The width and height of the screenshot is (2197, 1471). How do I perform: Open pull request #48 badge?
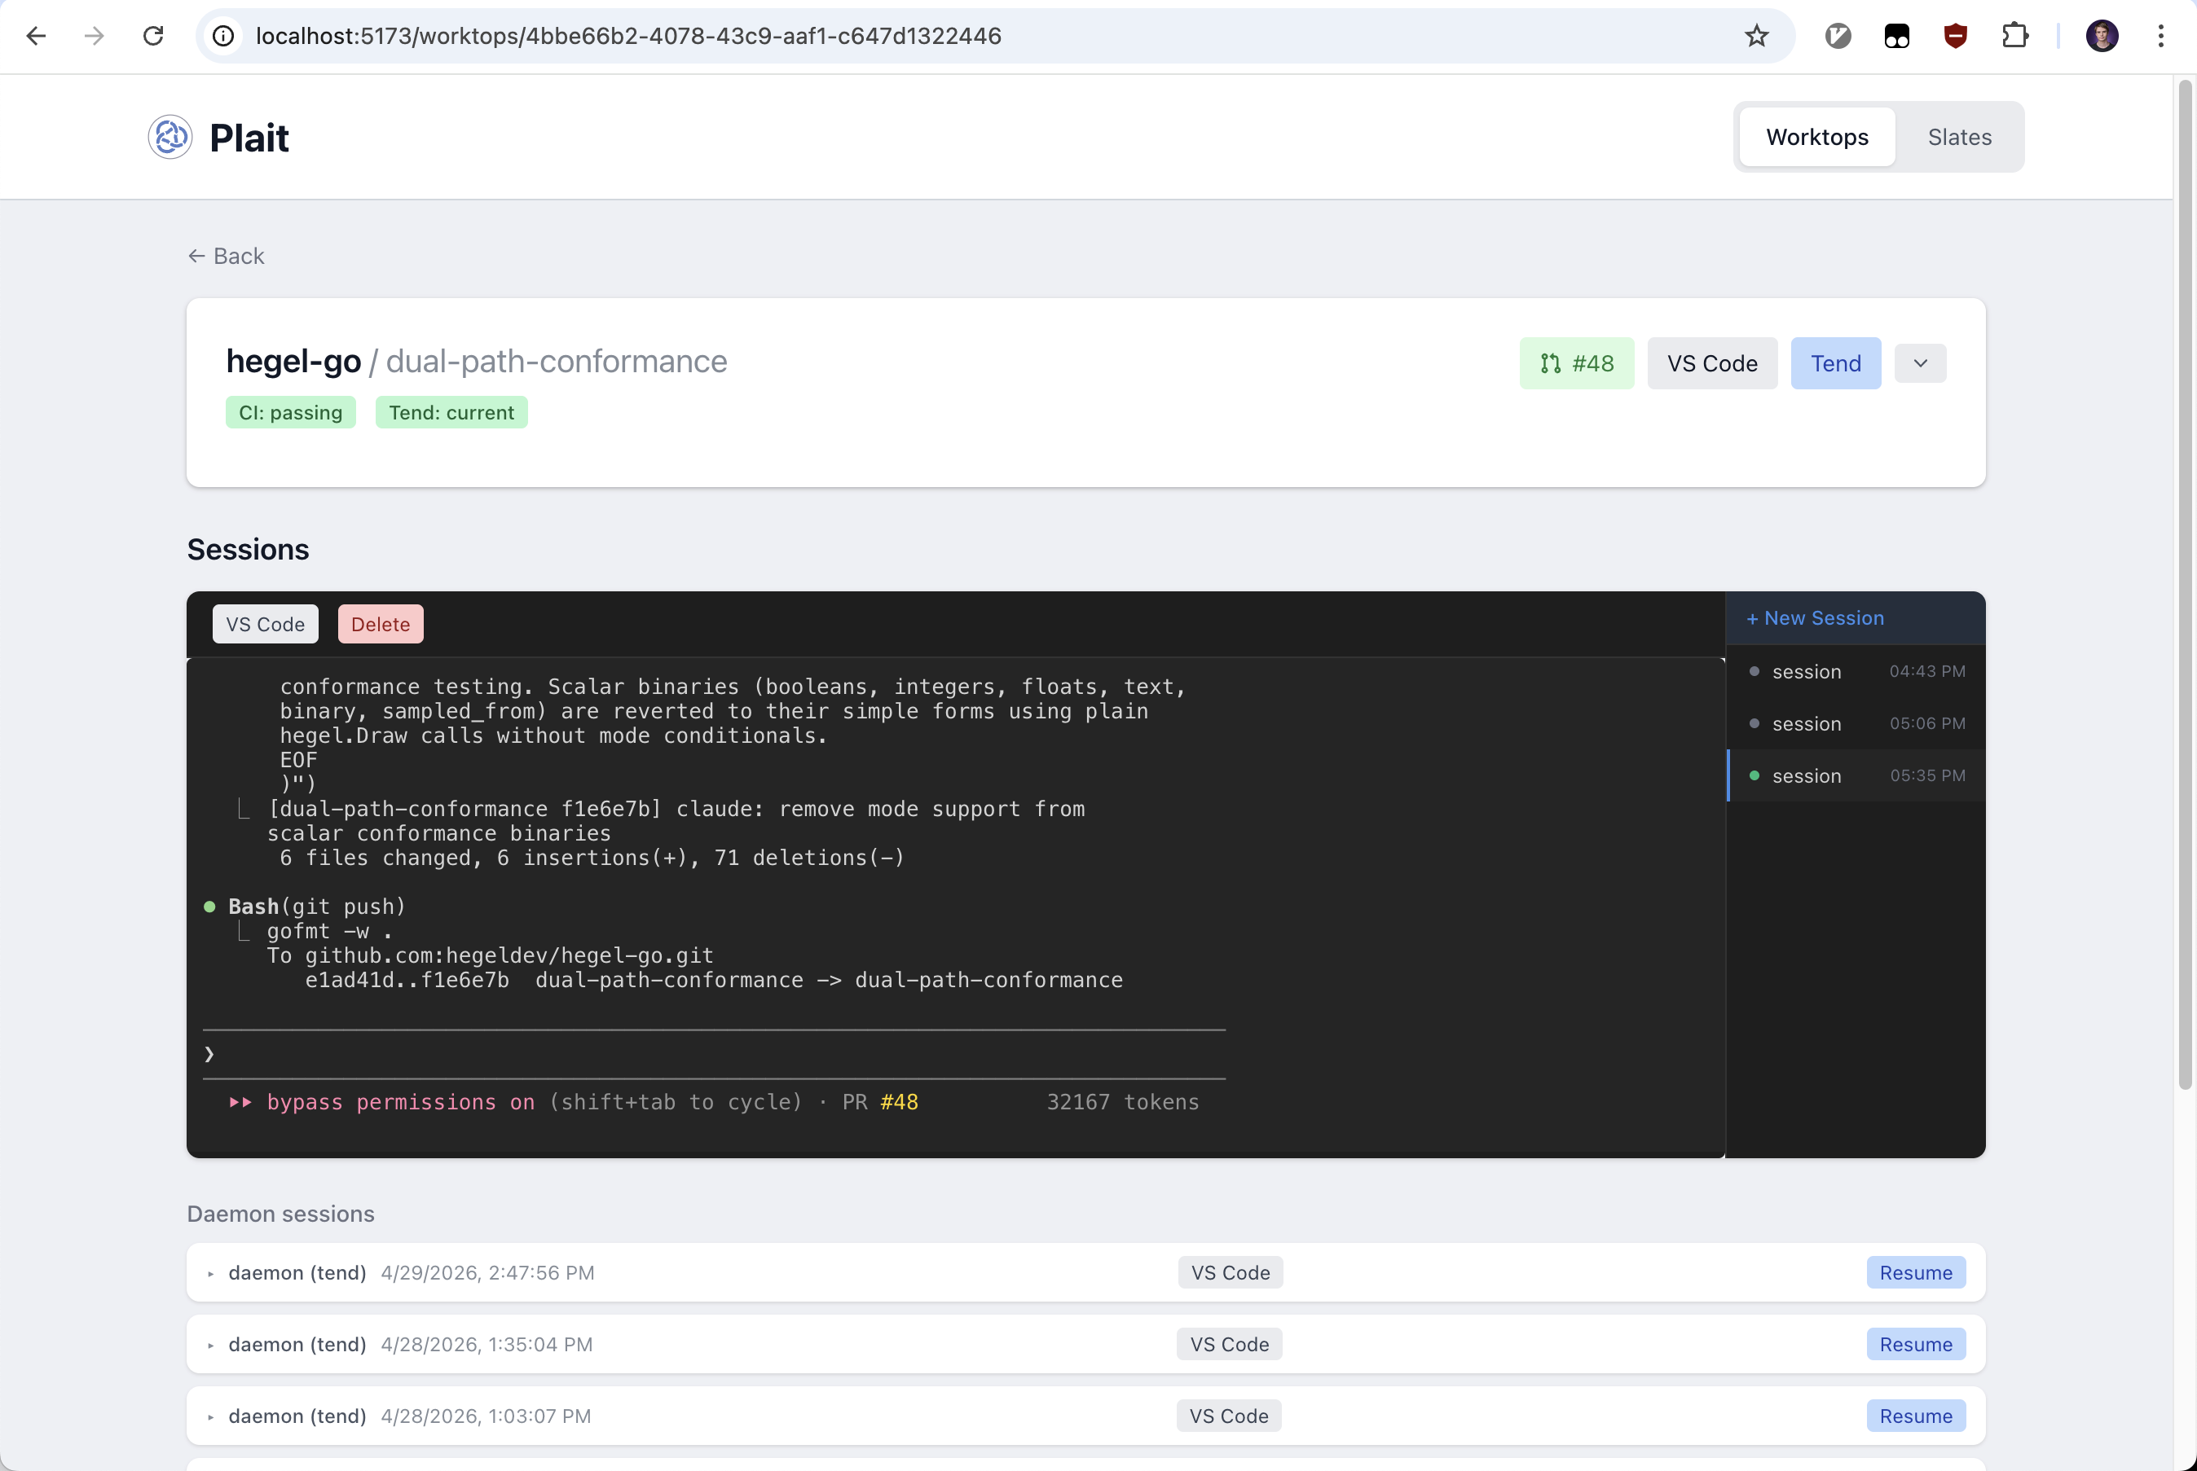pos(1577,363)
